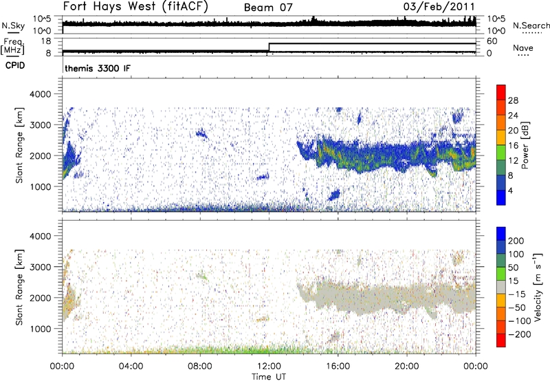Viewport: 550px width, 381px height.
Task: Click "4000" tick on the Velocity panel axis
Action: click(41, 236)
